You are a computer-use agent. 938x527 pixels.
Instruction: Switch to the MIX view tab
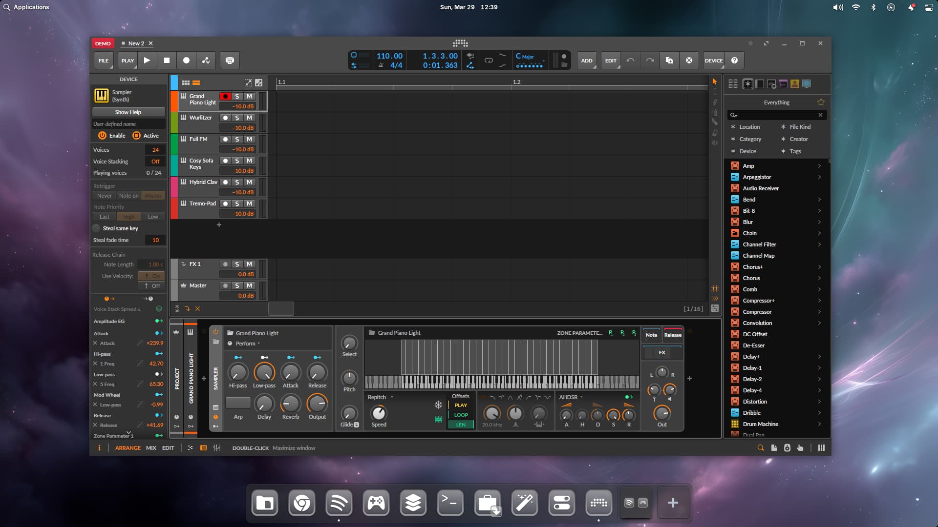tap(151, 448)
